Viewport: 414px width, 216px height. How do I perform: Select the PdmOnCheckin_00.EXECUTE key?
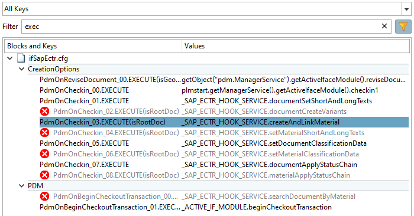(84, 90)
